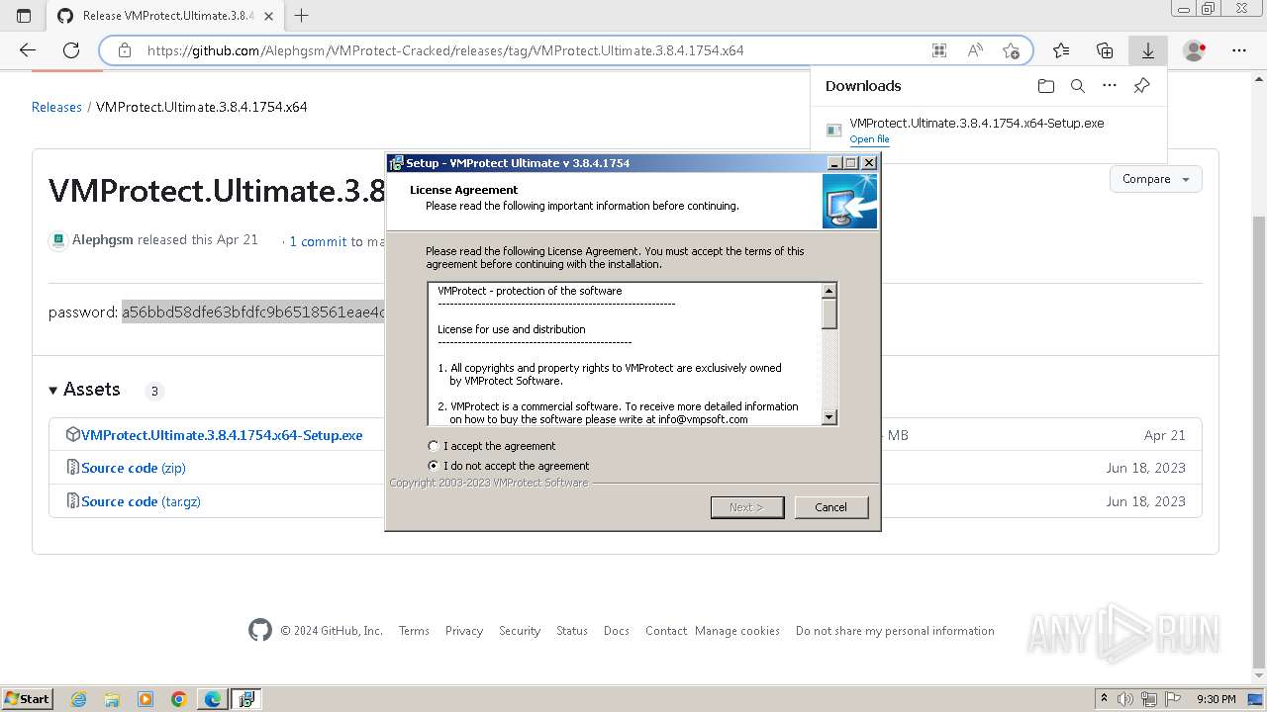This screenshot has width=1267, height=712.
Task: Open Docs footer link
Action: (x=617, y=631)
